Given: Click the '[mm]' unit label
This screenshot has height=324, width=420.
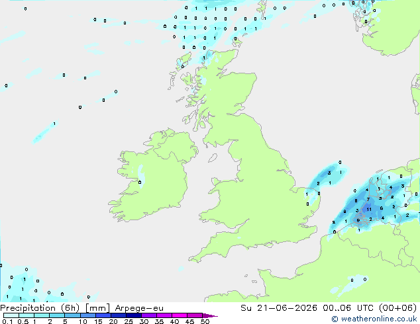Looking at the screenshot, I should click(97, 308).
